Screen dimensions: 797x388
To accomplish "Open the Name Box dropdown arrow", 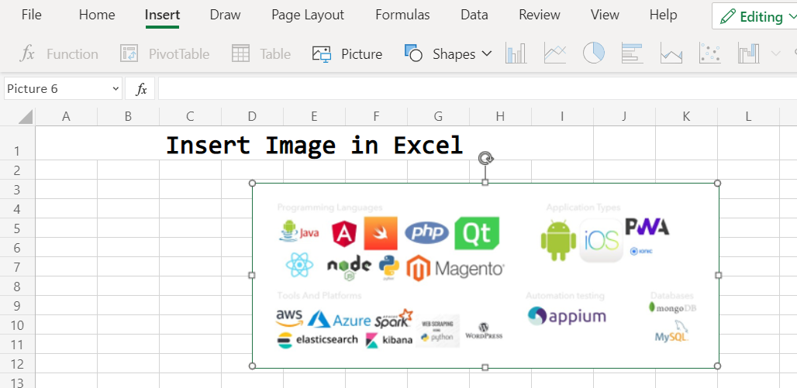I will (x=116, y=89).
